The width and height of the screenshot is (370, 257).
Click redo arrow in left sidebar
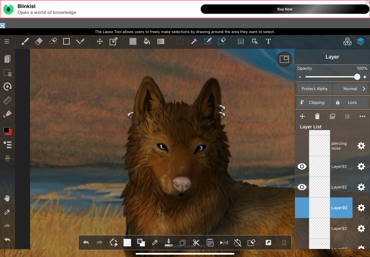(7, 226)
